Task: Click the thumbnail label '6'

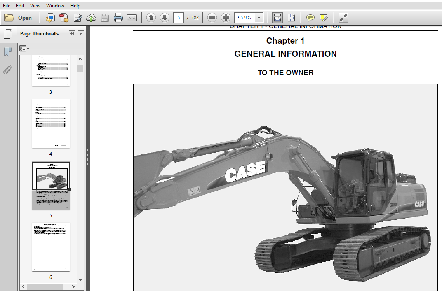Action: coord(51,277)
